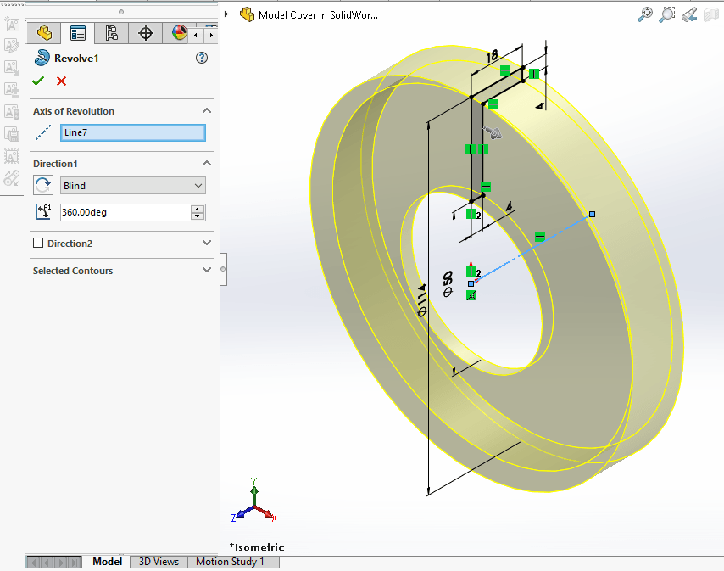This screenshot has height=571, width=724.
Task: Collapse the Axis of Revolution section
Action: (207, 111)
